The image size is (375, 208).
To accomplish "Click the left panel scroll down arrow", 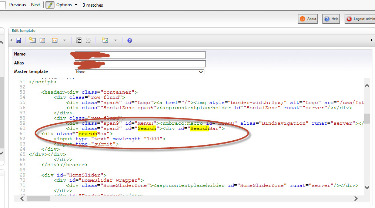I will (x=1, y=153).
